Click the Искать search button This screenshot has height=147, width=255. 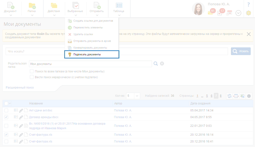241,51
